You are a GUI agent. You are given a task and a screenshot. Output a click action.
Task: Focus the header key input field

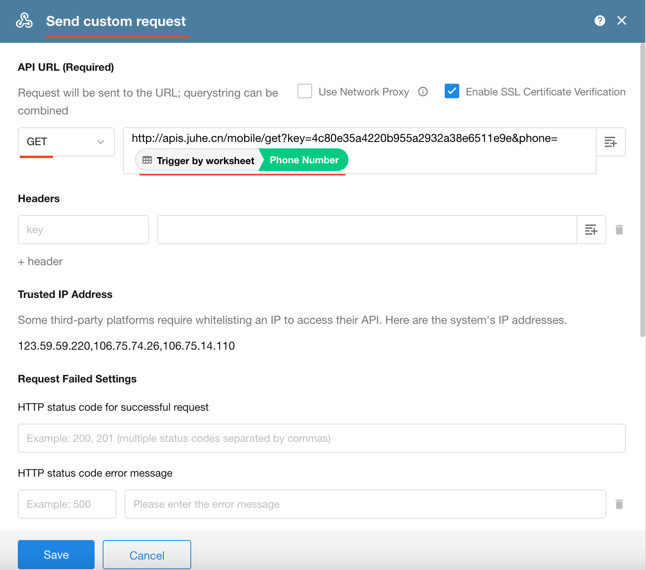83,230
